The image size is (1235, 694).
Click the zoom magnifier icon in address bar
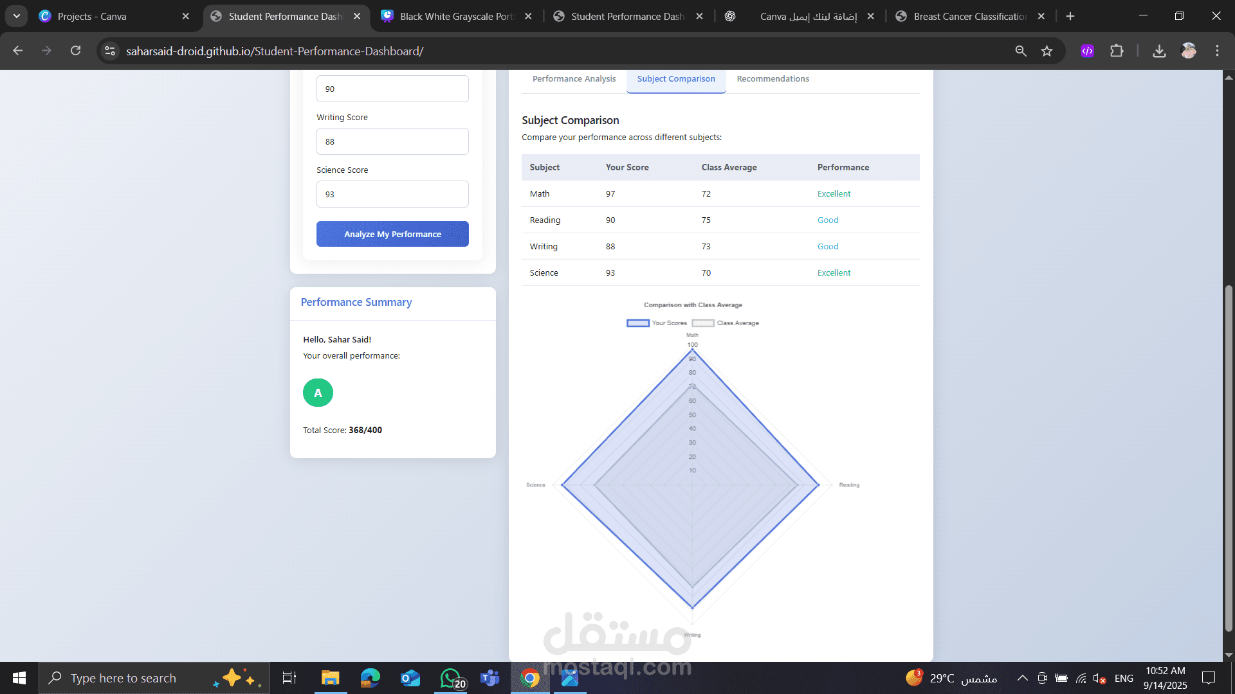1020,51
